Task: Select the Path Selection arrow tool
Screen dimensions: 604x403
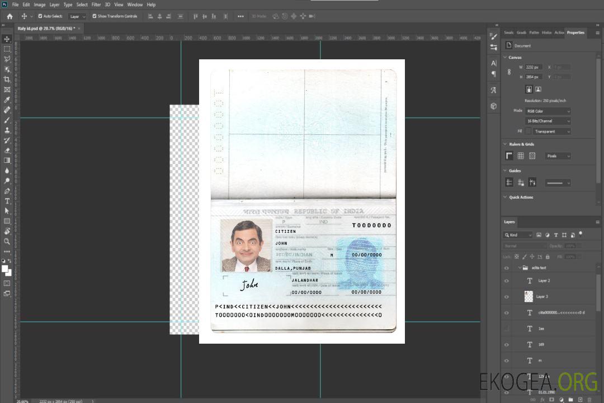Action: [x=7, y=211]
